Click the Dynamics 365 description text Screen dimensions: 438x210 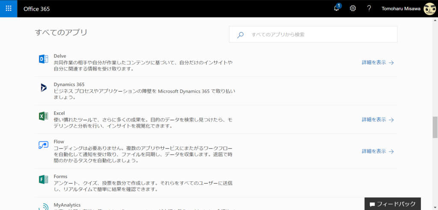point(145,94)
